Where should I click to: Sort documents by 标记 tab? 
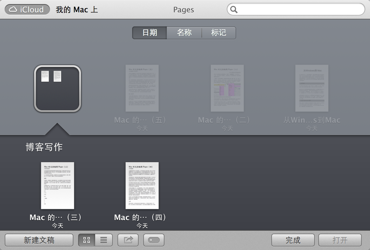tap(219, 33)
